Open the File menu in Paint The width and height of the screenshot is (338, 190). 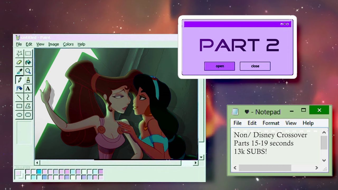[19, 44]
